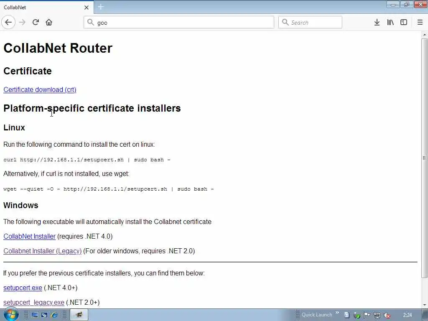Screen dimensions: 428x321
Task: Click the magnifier icon in Search box
Action: point(285,22)
